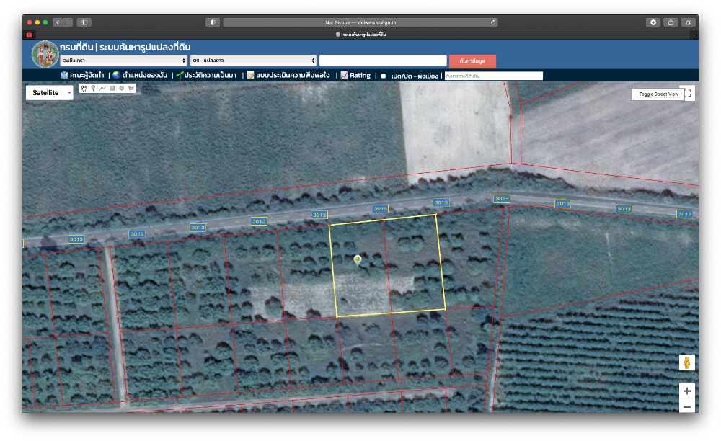
Task: Select the pan hand drawing tool
Action: [84, 88]
